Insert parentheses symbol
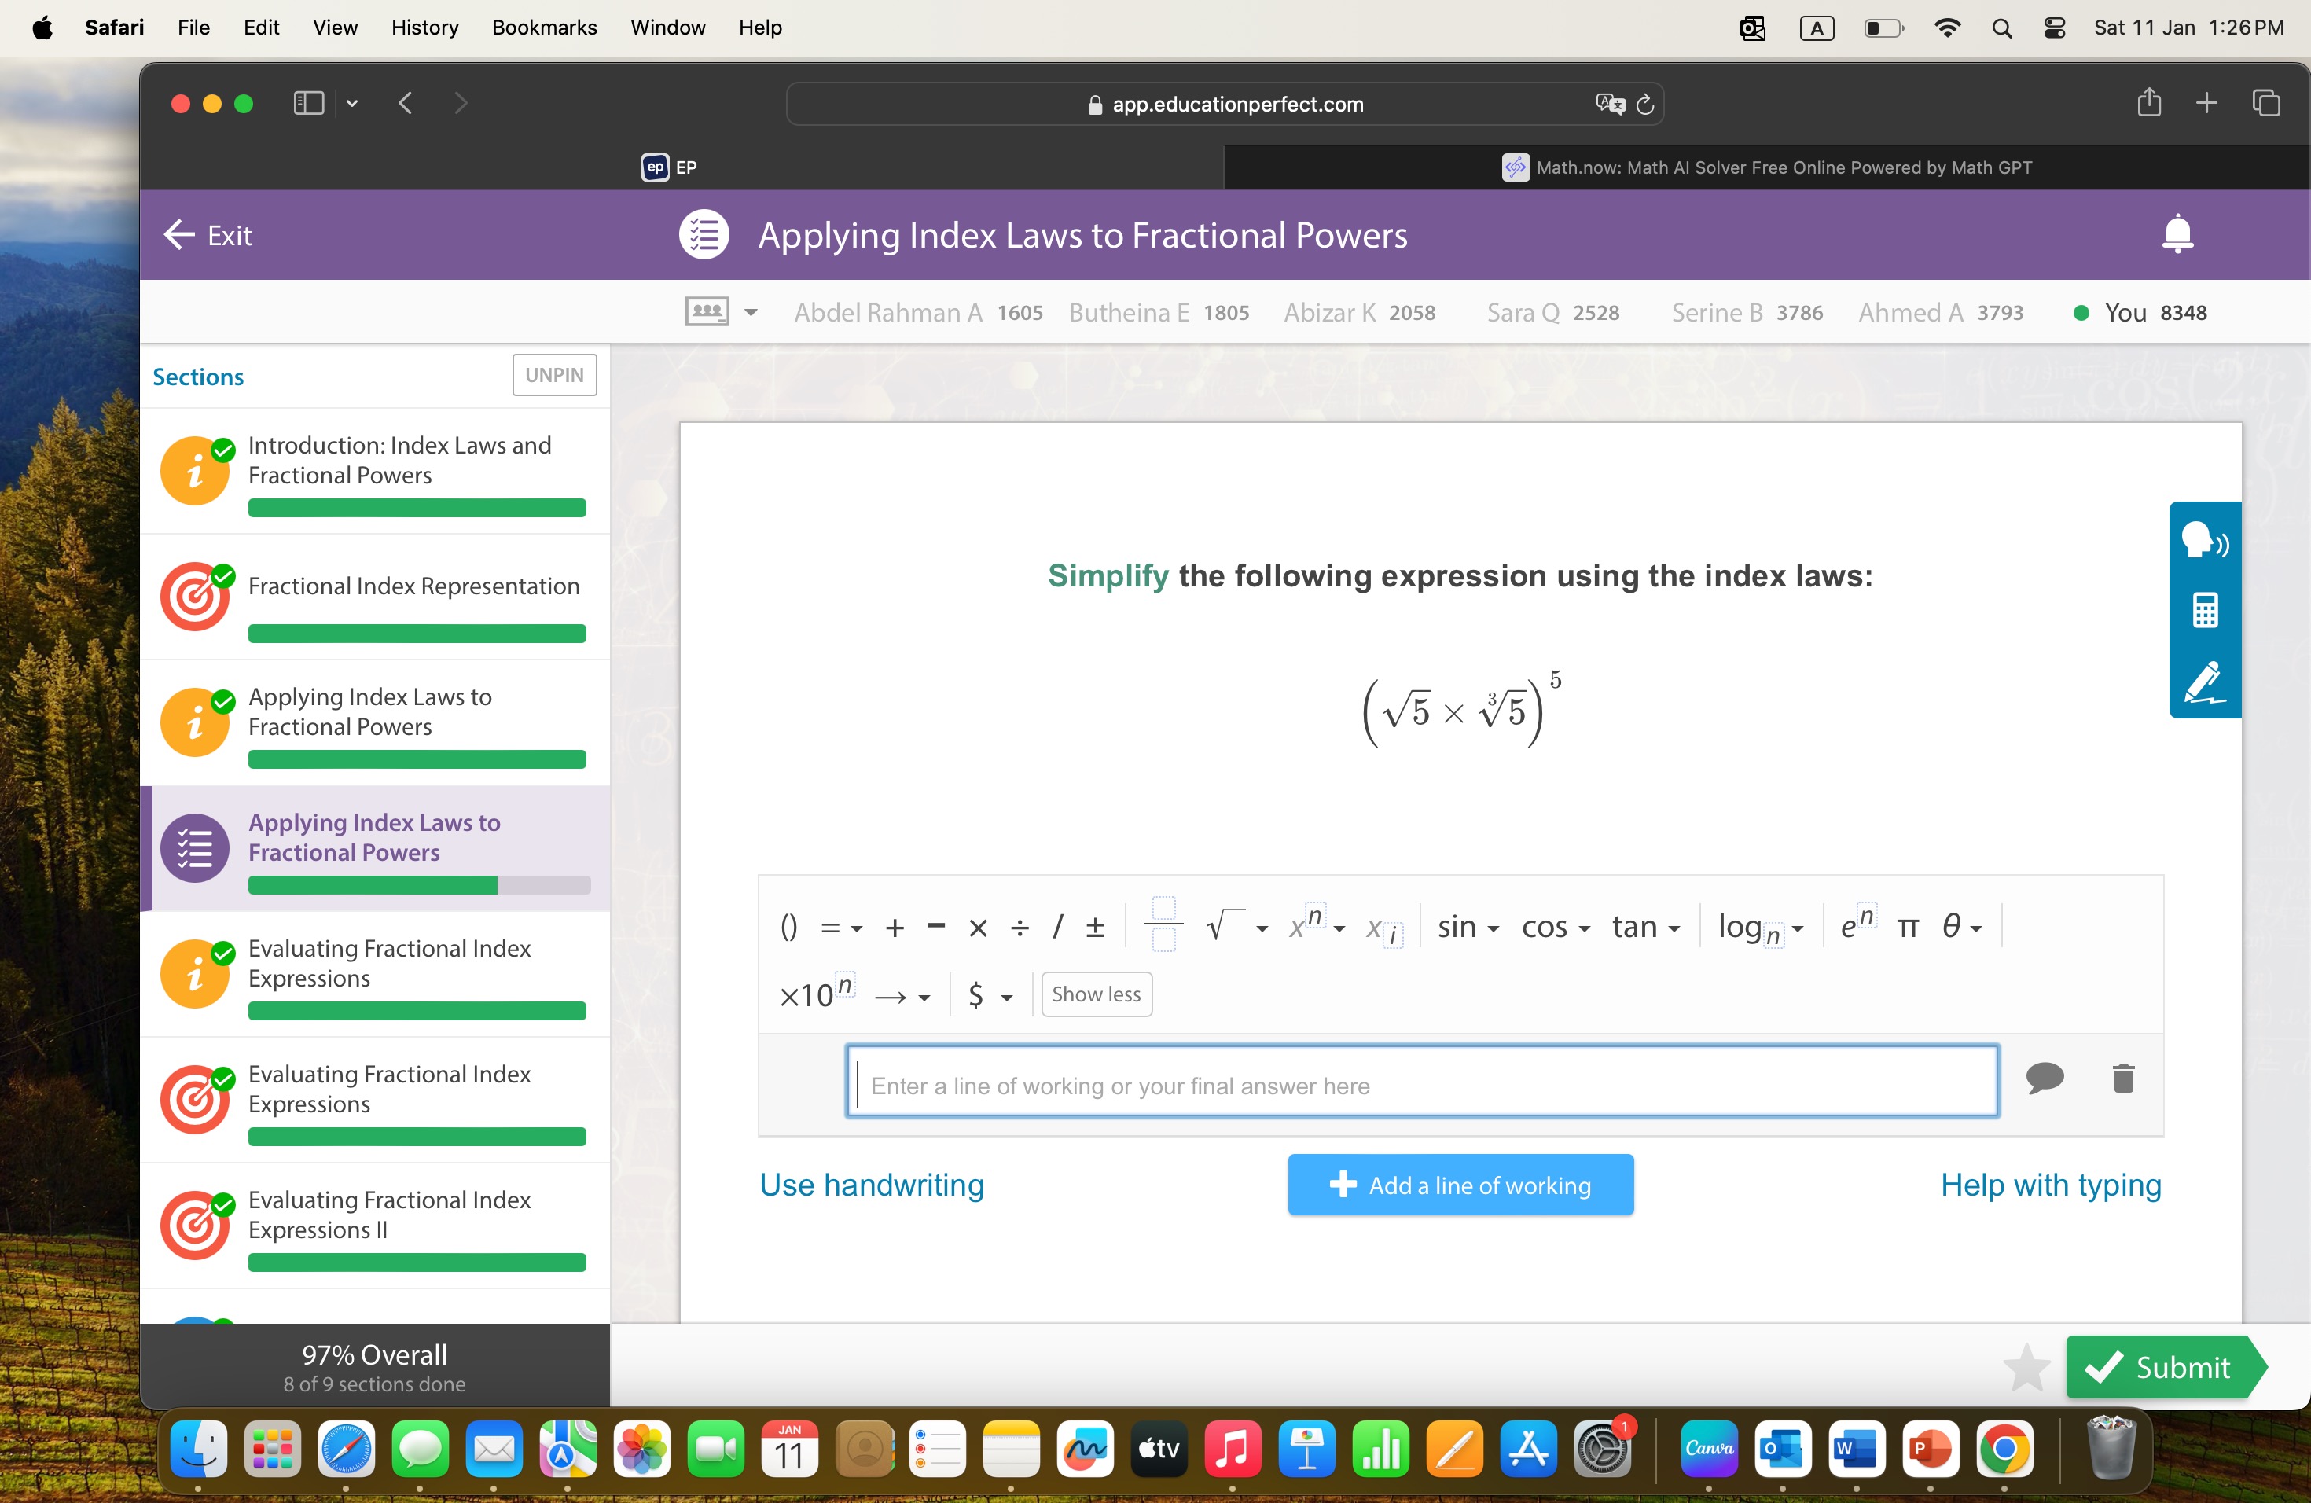 [788, 928]
